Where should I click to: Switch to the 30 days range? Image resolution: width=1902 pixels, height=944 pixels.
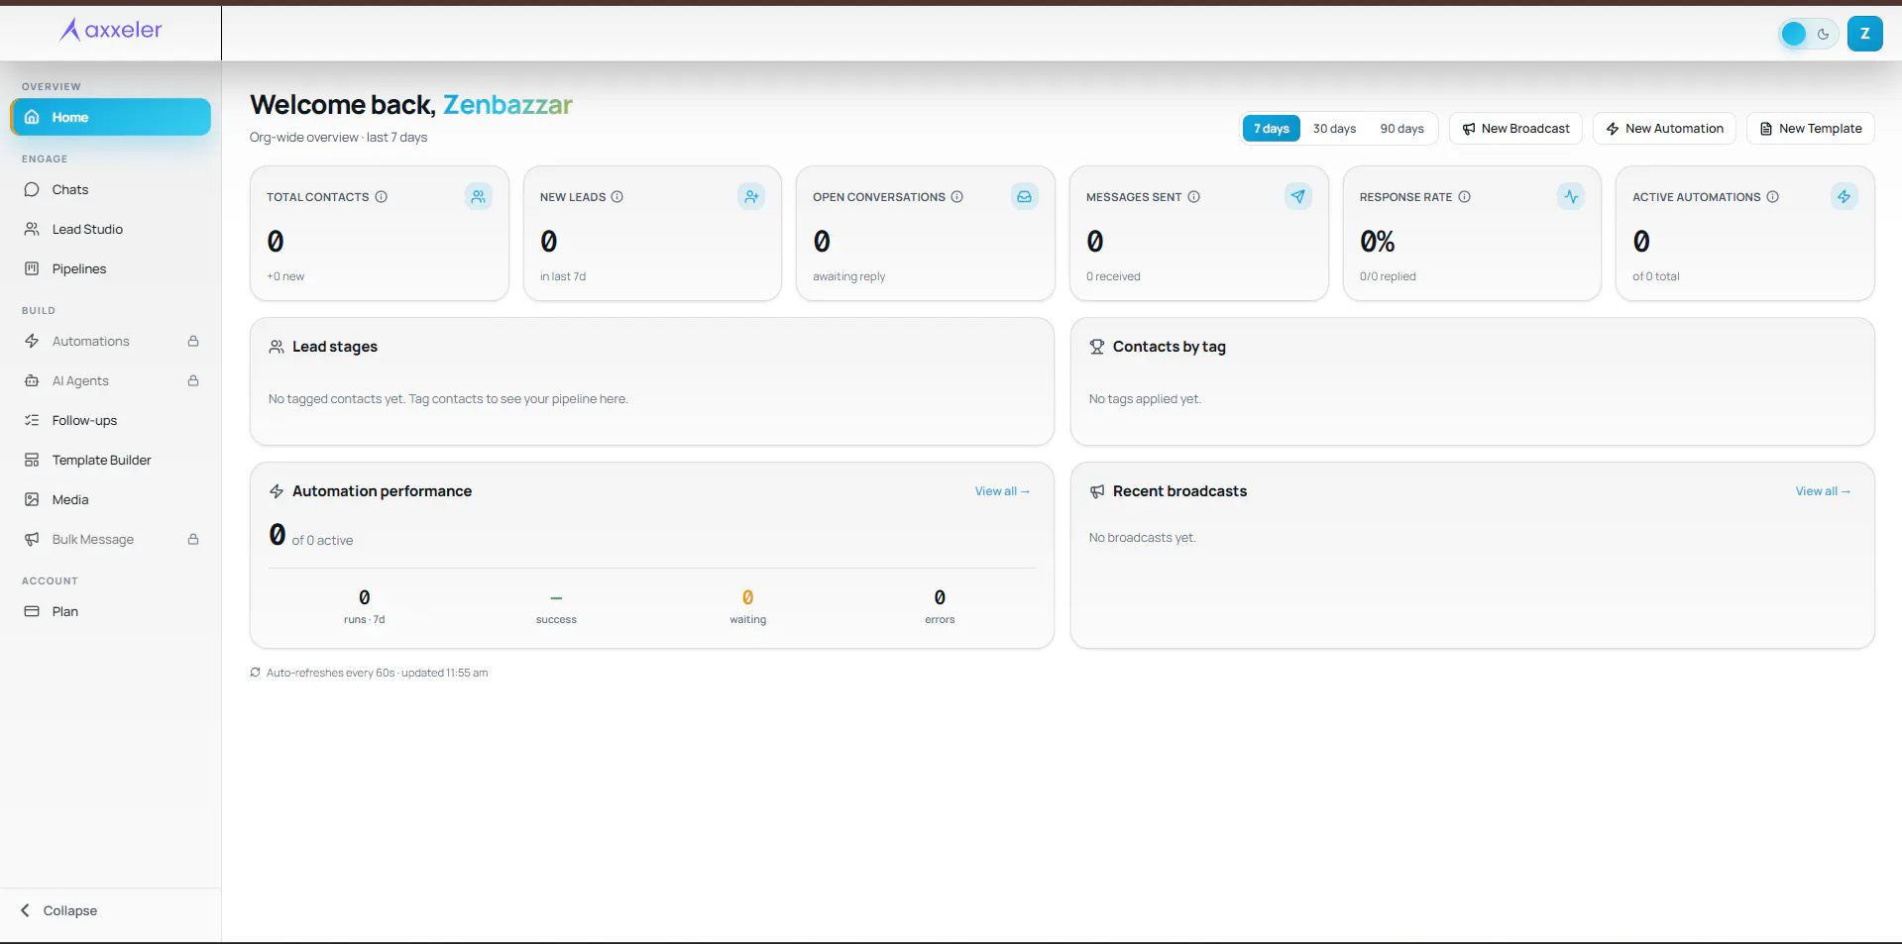[1334, 129]
